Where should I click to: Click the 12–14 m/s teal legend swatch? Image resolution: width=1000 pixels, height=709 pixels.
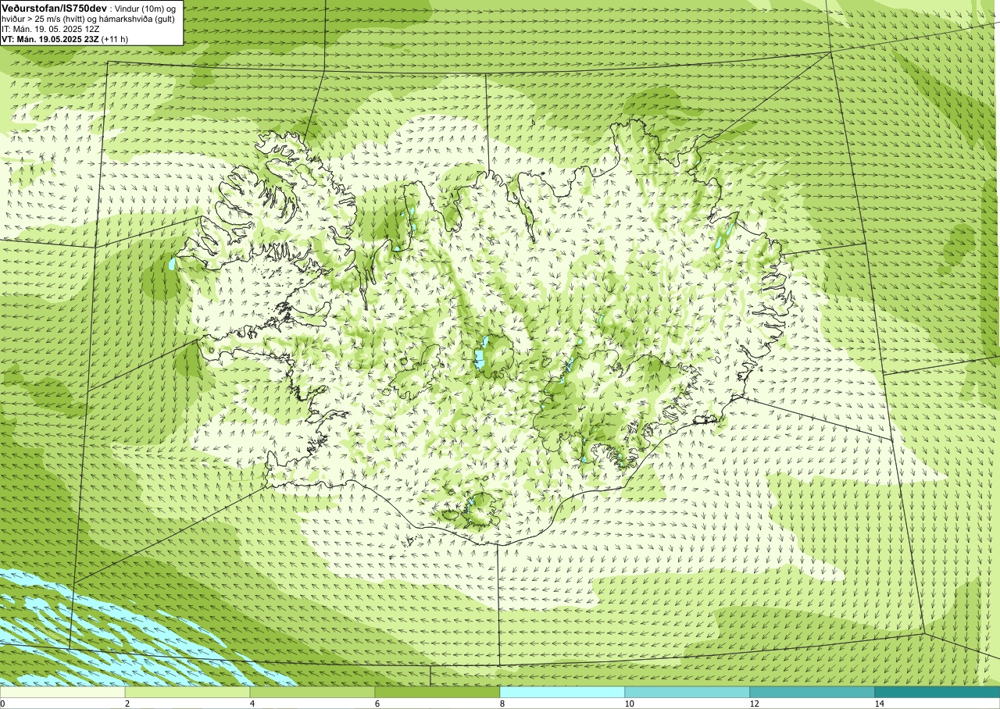pyautogui.click(x=812, y=692)
